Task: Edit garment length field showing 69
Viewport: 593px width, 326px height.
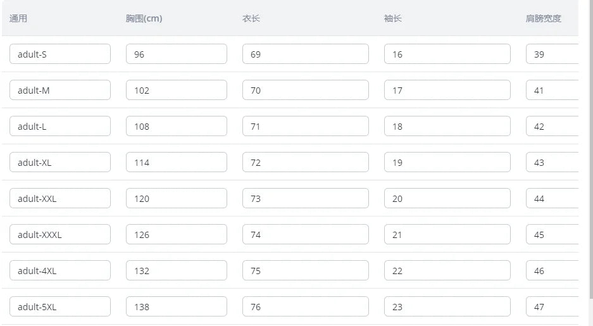Action: 305,54
